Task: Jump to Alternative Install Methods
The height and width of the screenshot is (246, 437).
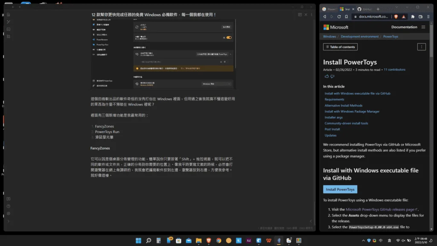Action: coord(344,105)
